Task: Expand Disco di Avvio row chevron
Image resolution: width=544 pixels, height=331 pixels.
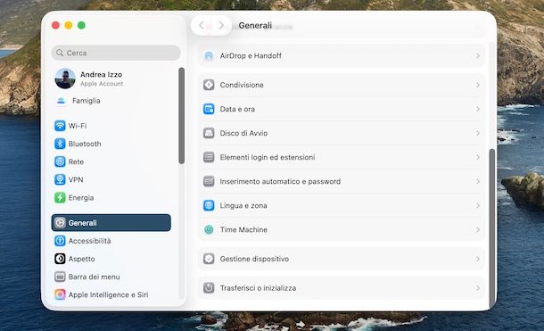Action: (478, 133)
